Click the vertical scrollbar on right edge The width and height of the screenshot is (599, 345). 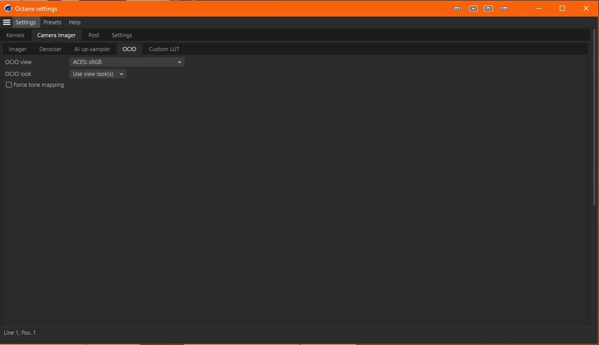(x=594, y=118)
